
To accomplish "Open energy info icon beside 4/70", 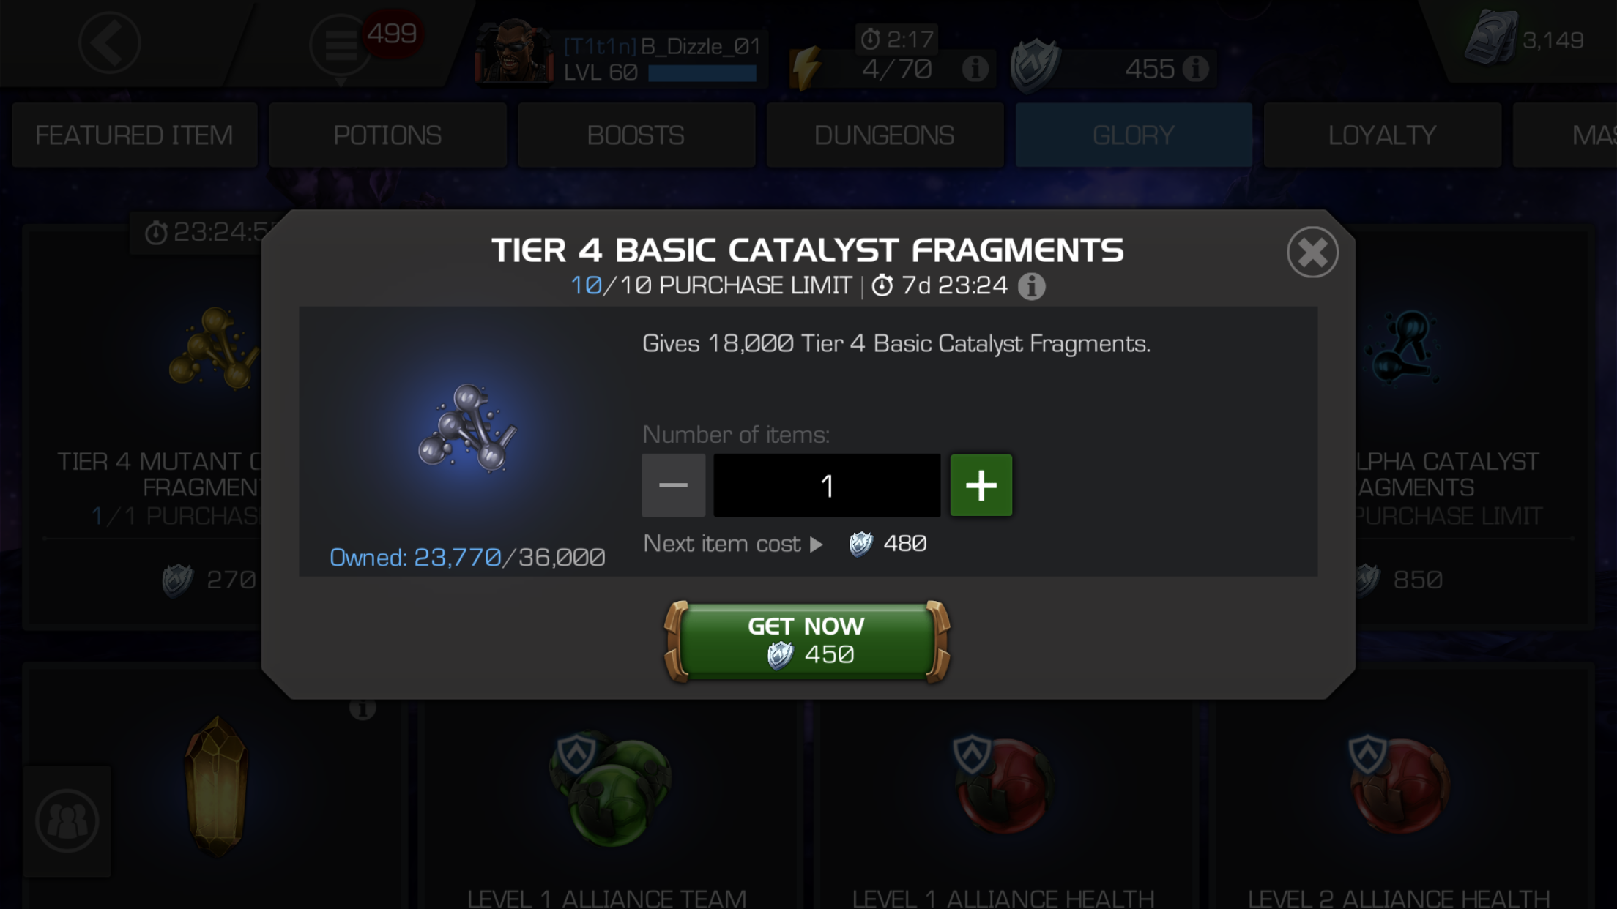I will pyautogui.click(x=975, y=69).
